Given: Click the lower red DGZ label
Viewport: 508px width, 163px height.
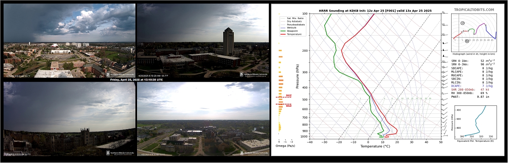Looking at the screenshot, I should click(289, 106).
